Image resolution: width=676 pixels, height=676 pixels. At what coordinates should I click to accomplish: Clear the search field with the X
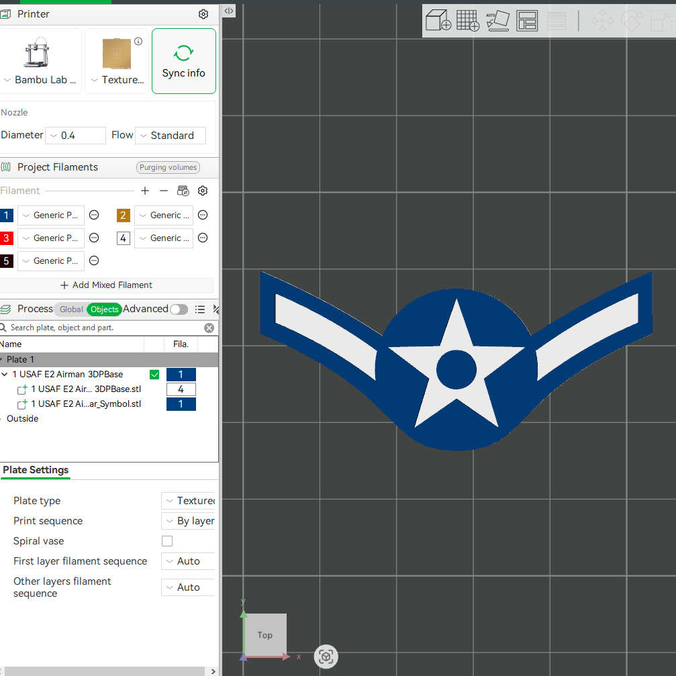point(209,328)
